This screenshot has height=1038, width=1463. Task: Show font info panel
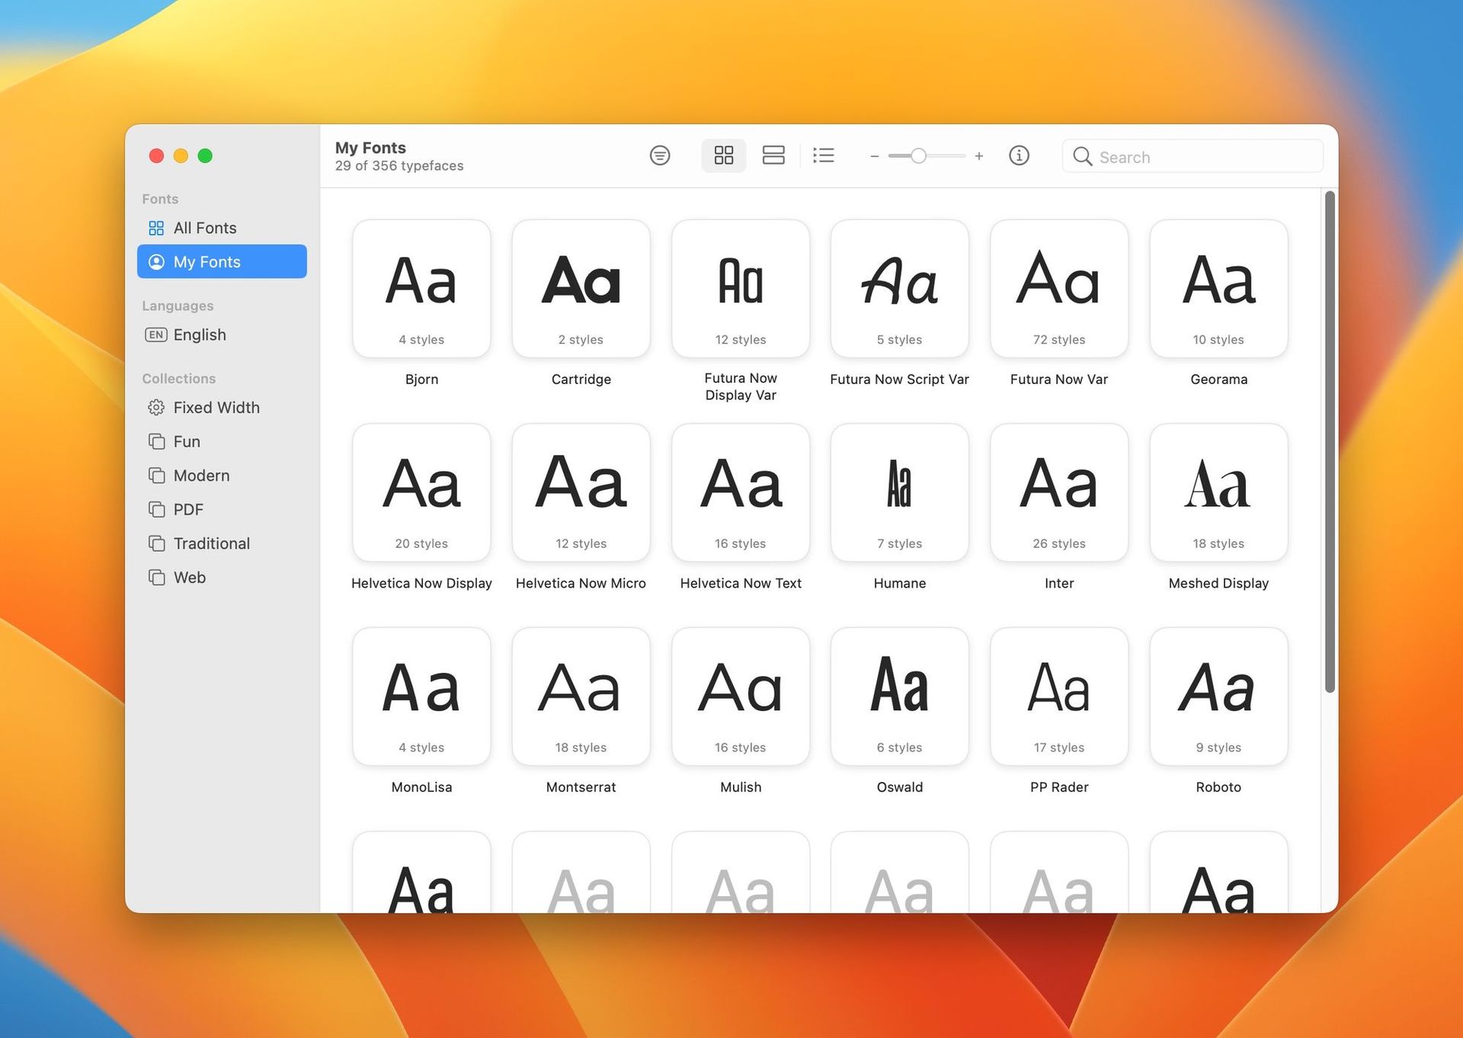(1019, 155)
